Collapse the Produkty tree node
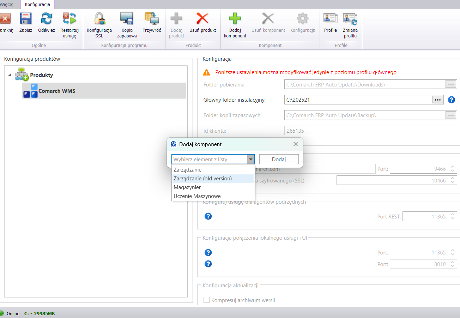 [x=10, y=75]
